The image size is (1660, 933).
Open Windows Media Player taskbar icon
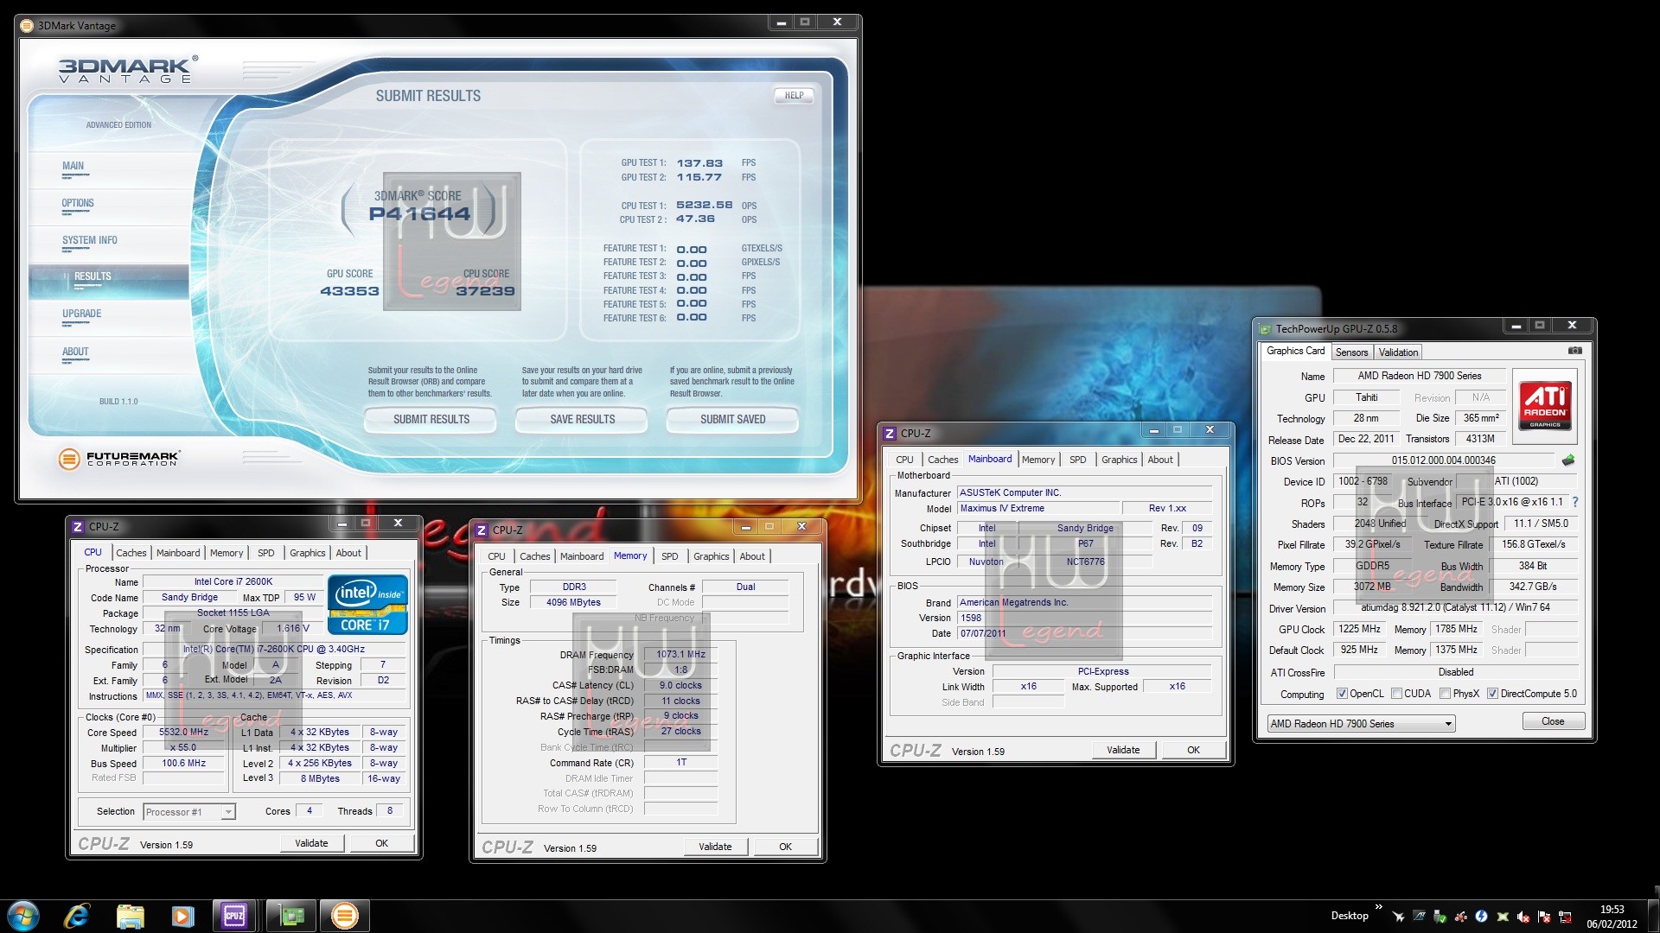click(x=182, y=915)
